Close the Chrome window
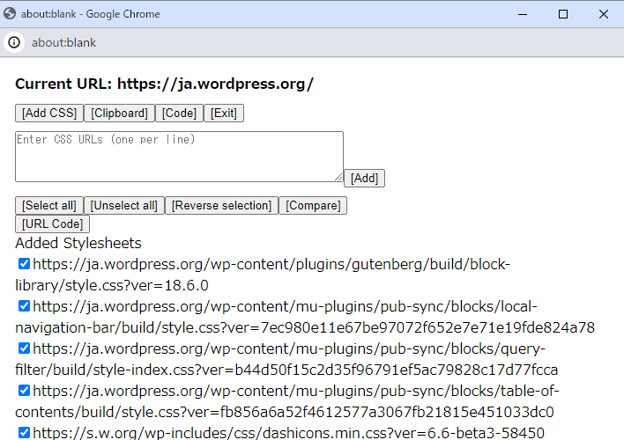Screen dimensions: 624x440 click(604, 14)
